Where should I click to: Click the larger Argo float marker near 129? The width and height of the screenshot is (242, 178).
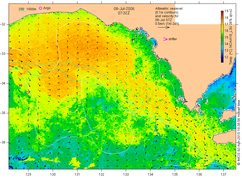tap(27, 93)
